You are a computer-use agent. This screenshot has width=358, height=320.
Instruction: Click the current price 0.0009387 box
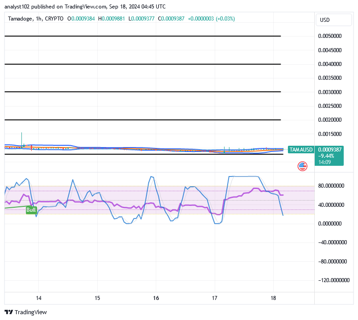coord(329,149)
